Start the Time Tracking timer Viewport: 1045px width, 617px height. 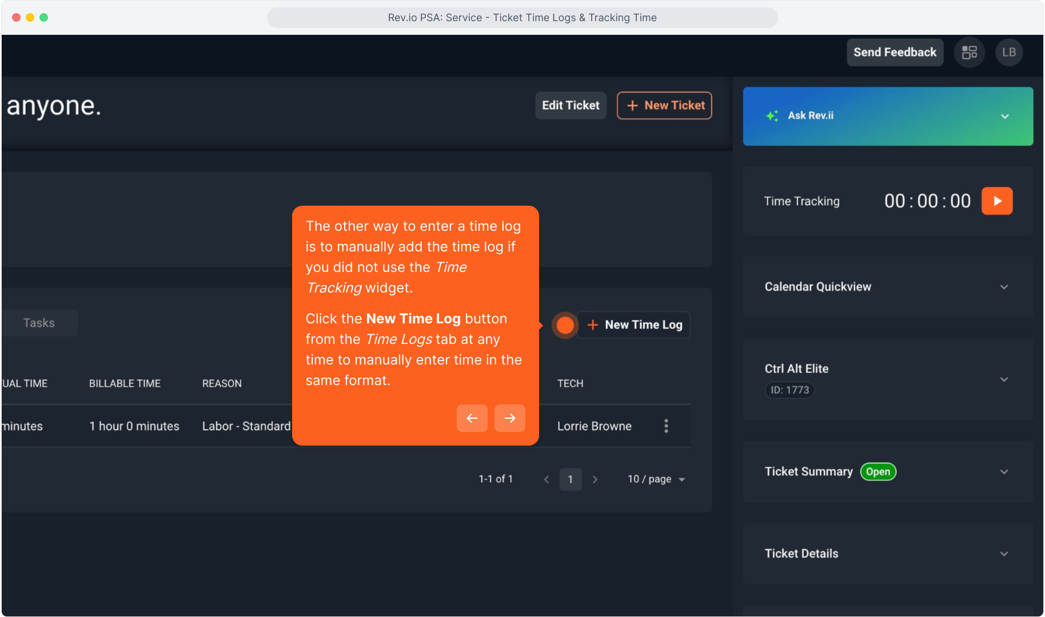click(x=996, y=201)
